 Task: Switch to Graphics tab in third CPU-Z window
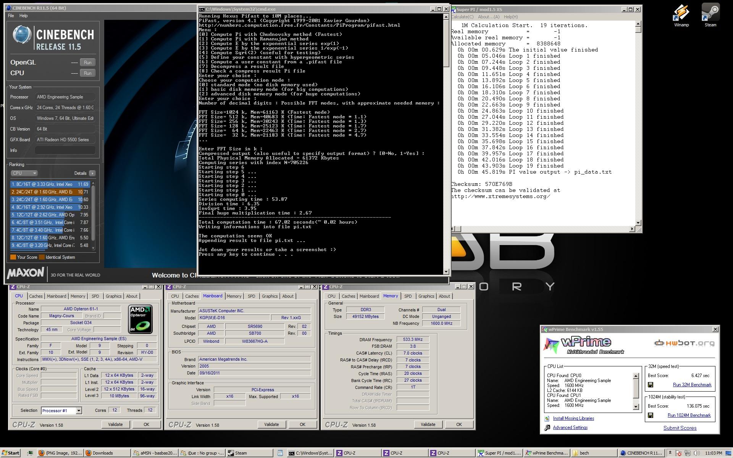426,296
